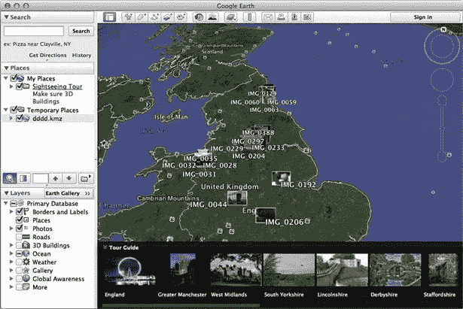Click the north 'N' compass marker
The width and height of the screenshot is (463, 309).
(x=443, y=29)
